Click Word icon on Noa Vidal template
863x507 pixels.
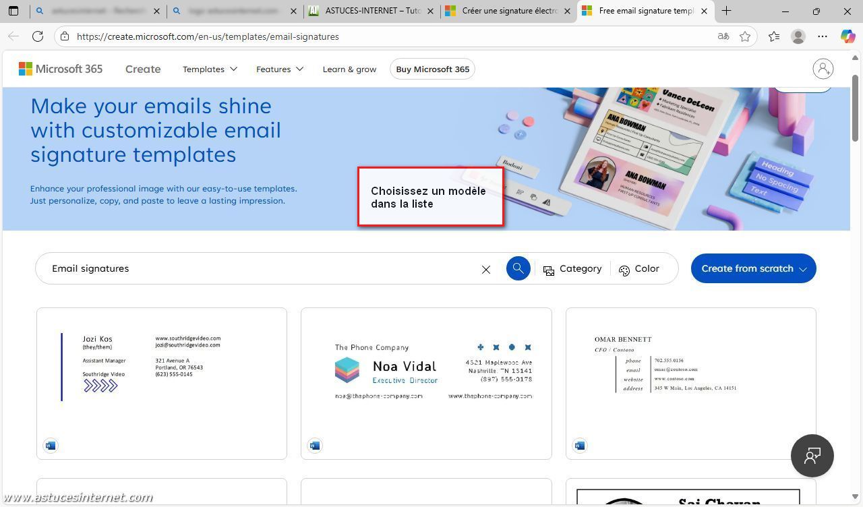coord(314,446)
